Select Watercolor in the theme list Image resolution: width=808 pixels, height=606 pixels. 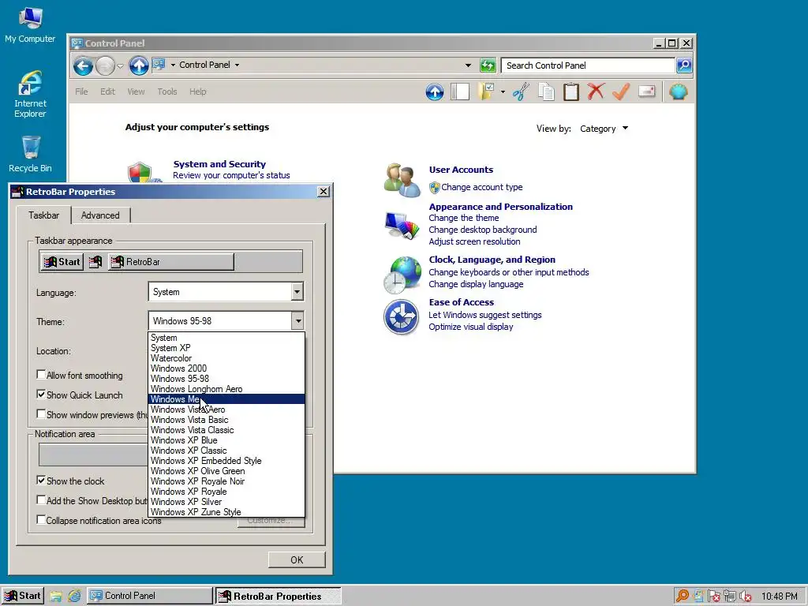pos(226,358)
